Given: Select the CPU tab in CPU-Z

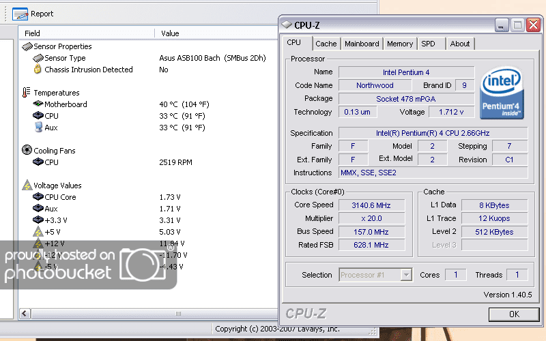Looking at the screenshot, I should coord(297,43).
